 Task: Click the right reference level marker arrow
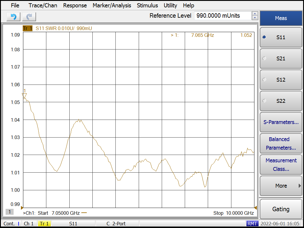click(255, 208)
